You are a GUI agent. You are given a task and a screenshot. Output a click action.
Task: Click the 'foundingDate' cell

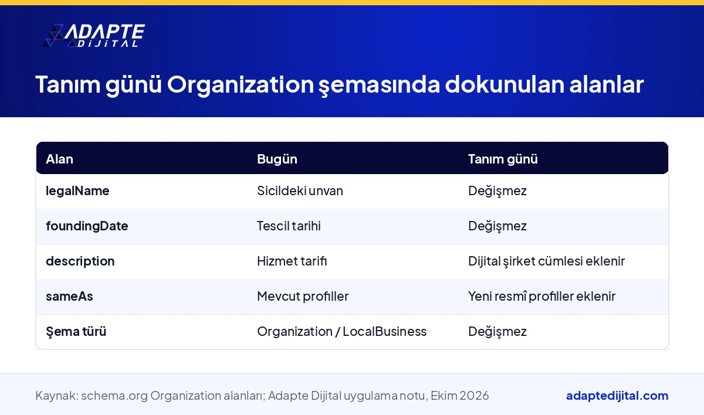[87, 226]
